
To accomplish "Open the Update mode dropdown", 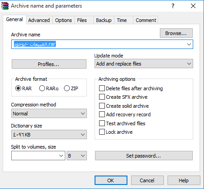I will tap(144, 64).
